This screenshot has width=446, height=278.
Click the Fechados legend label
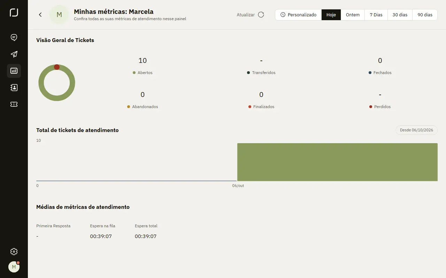click(x=382, y=73)
